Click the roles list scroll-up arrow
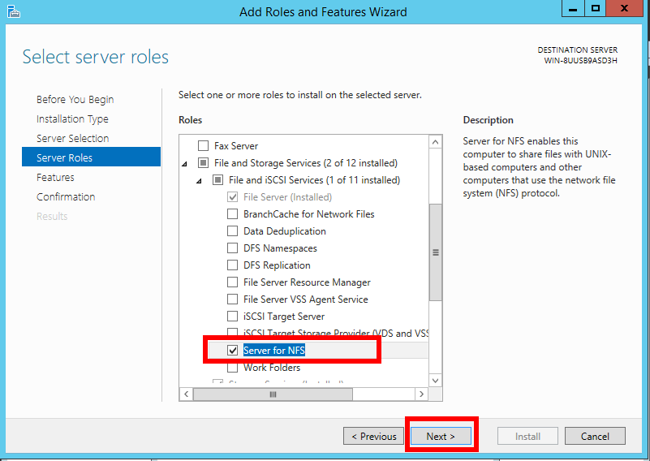Image resolution: width=650 pixels, height=461 pixels. (x=436, y=143)
